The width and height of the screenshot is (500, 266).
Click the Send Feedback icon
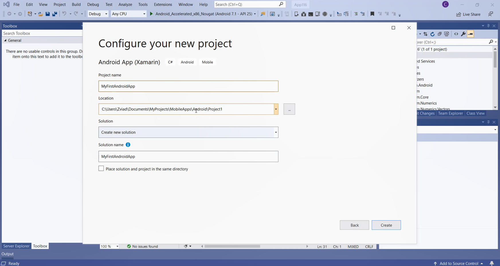(491, 14)
